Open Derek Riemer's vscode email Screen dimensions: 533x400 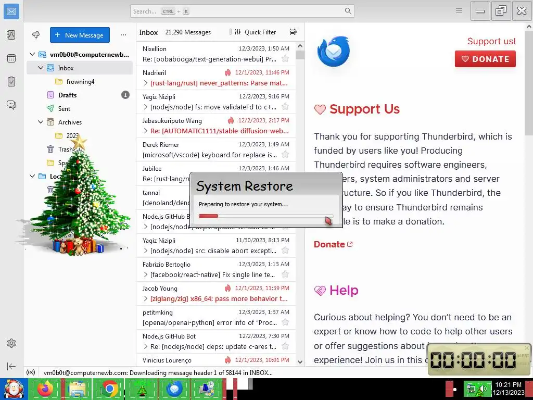tap(216, 149)
